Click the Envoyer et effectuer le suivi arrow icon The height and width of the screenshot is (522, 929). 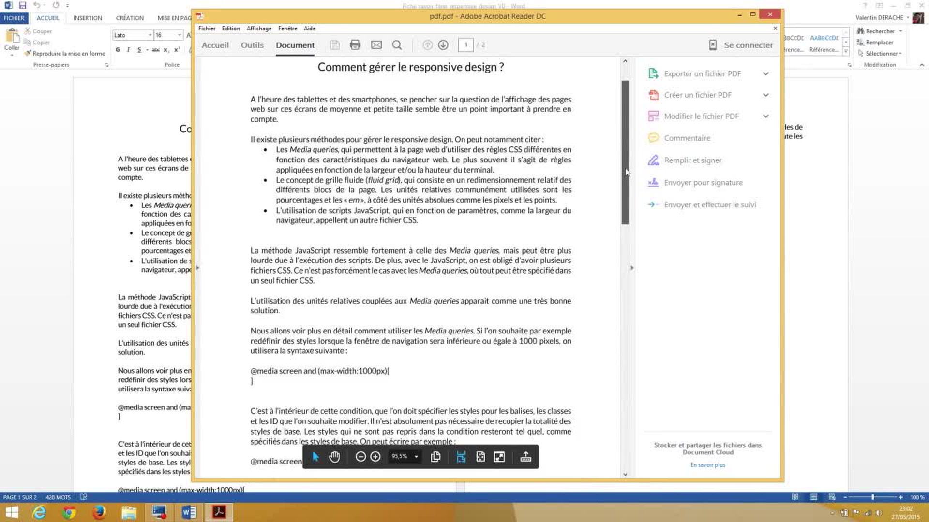pyautogui.click(x=653, y=204)
